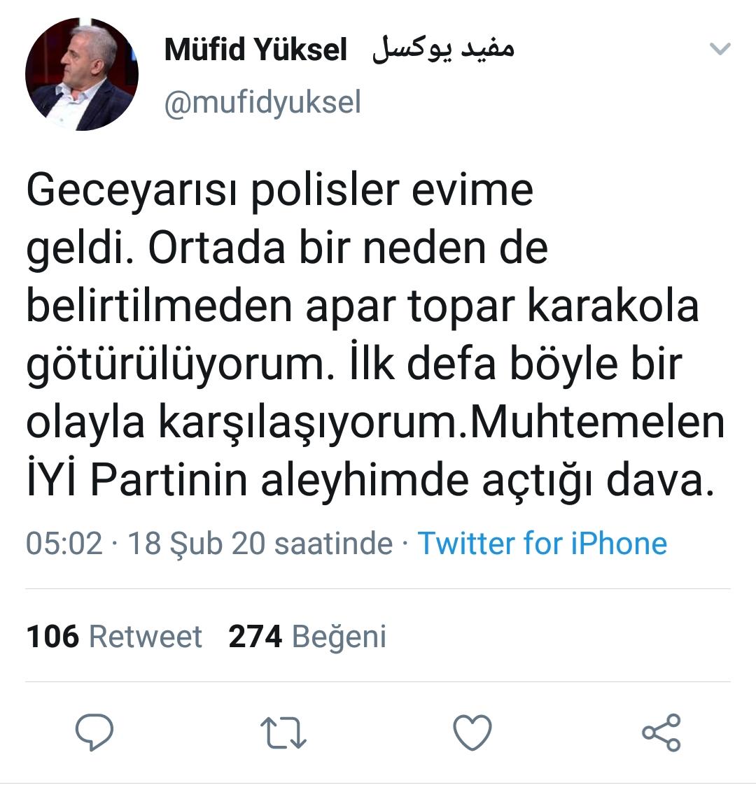Click the reply speech bubble icon
Image resolution: width=756 pixels, height=785 pixels.
(x=94, y=733)
